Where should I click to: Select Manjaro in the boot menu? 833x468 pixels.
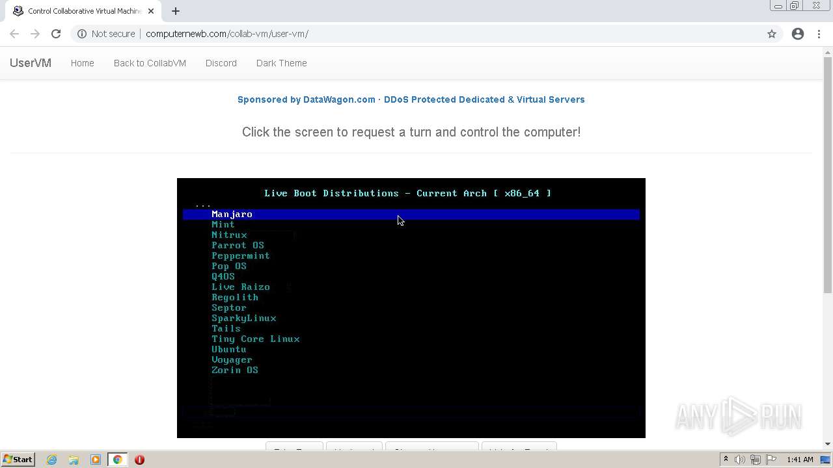[x=411, y=214]
